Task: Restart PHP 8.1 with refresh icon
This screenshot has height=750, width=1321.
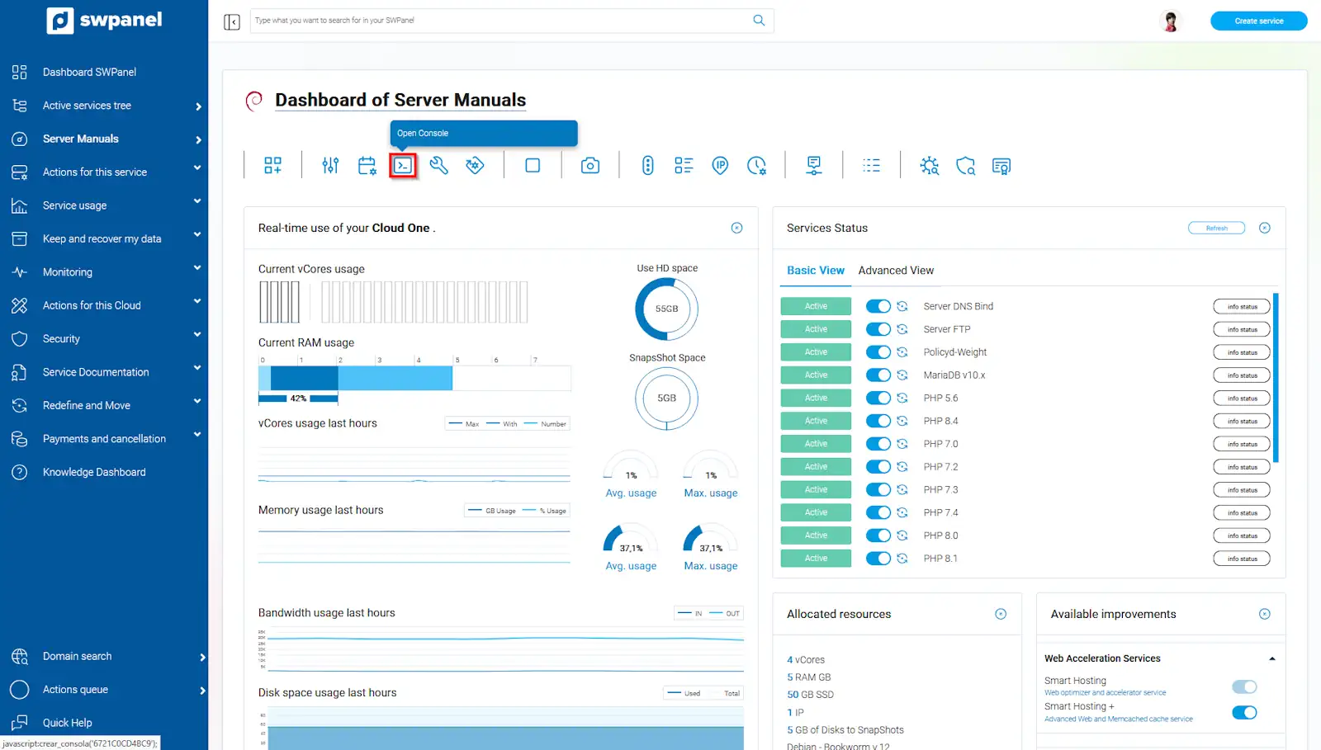Action: 902,559
